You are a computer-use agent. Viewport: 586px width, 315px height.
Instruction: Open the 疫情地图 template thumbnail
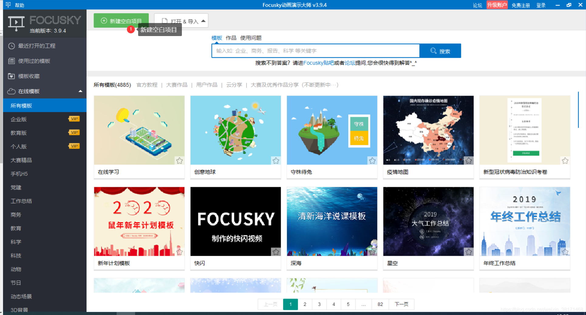(x=428, y=130)
